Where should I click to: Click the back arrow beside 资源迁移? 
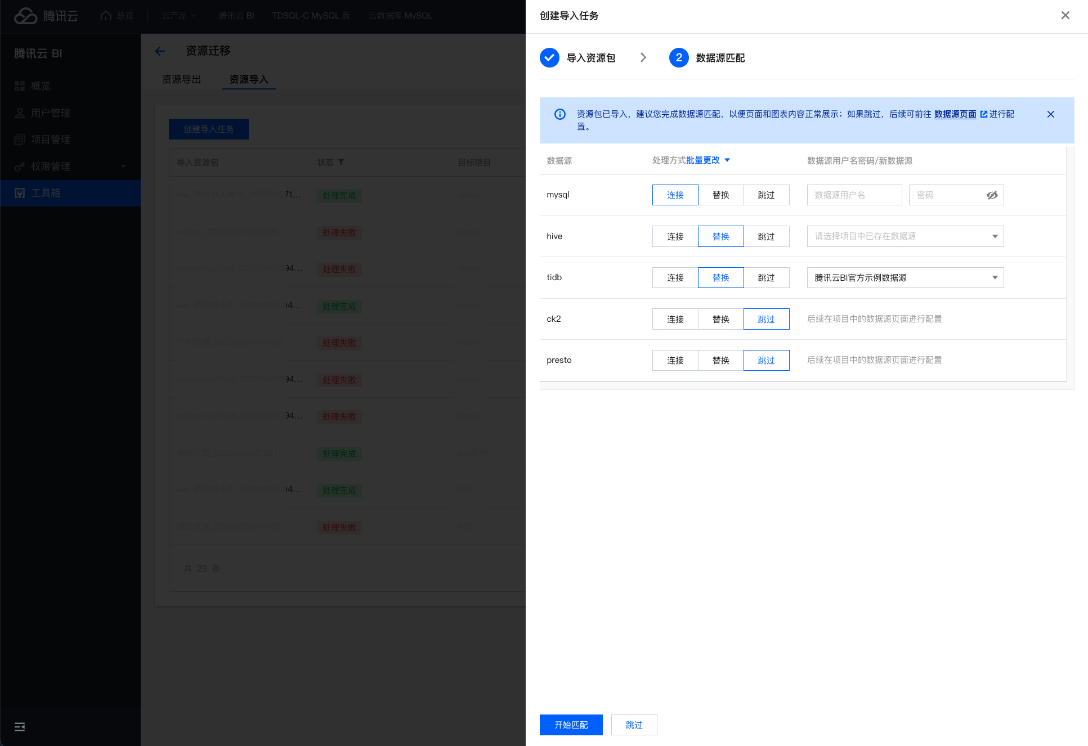[x=160, y=51]
